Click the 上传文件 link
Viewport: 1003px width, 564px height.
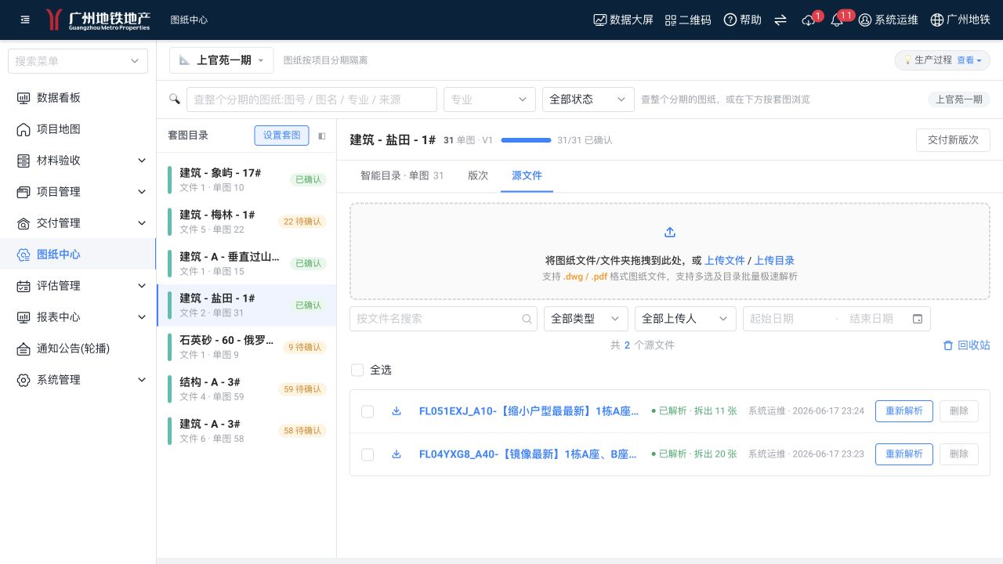725,261
